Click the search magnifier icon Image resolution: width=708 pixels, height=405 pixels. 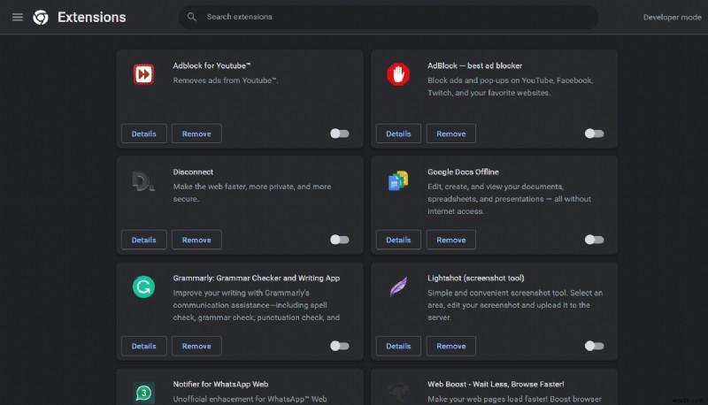tap(192, 17)
